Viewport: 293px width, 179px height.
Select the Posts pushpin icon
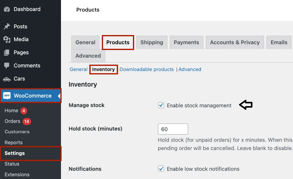tap(7, 27)
